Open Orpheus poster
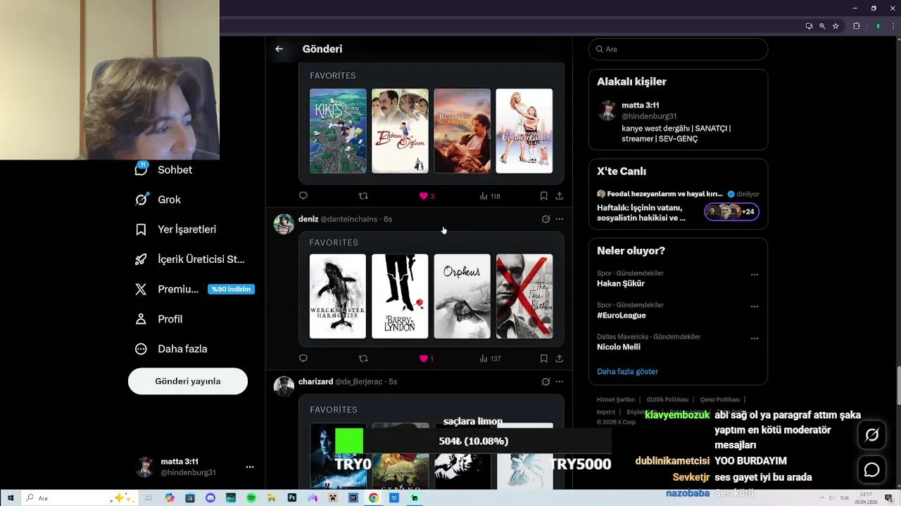 point(462,297)
